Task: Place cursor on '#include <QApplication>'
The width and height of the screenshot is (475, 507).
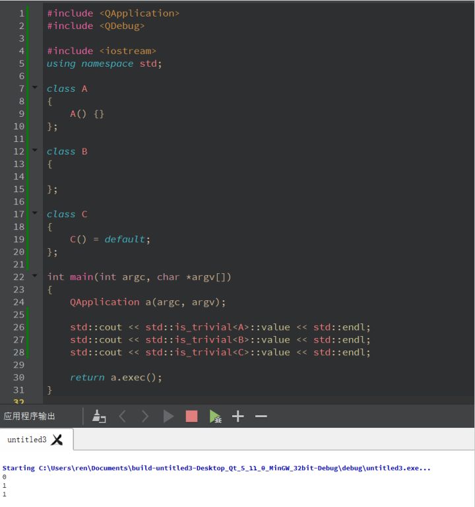Action: [113, 13]
